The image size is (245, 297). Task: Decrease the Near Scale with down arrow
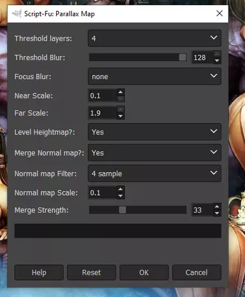pos(120,99)
